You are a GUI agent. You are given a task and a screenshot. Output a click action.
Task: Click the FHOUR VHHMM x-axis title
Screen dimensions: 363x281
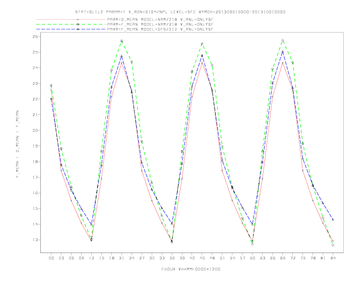coord(191,269)
